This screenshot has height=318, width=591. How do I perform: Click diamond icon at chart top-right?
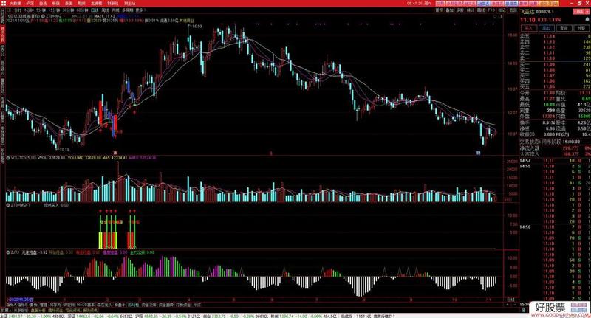pyautogui.click(x=495, y=16)
